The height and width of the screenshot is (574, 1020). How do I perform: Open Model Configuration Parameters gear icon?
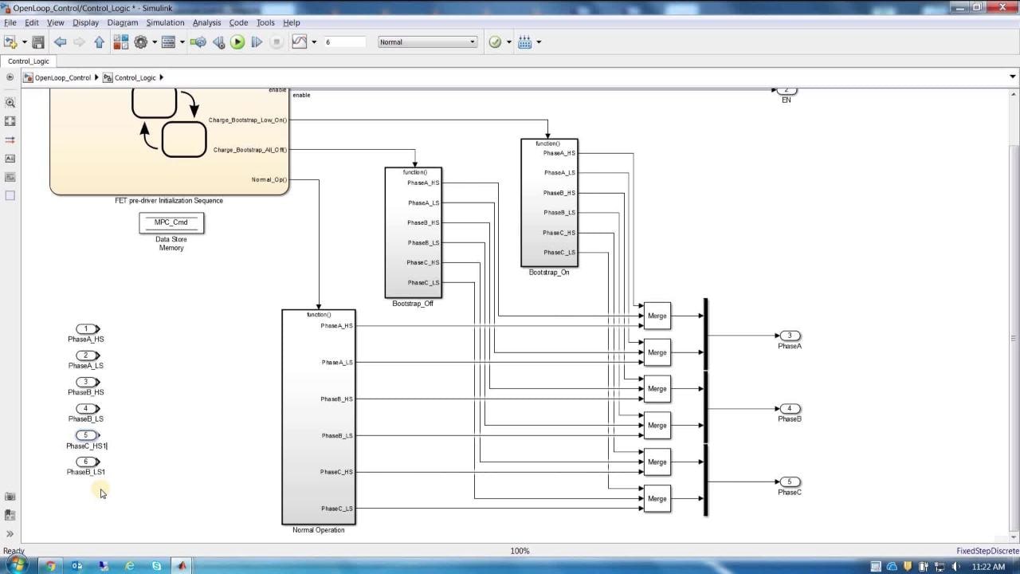pyautogui.click(x=141, y=42)
